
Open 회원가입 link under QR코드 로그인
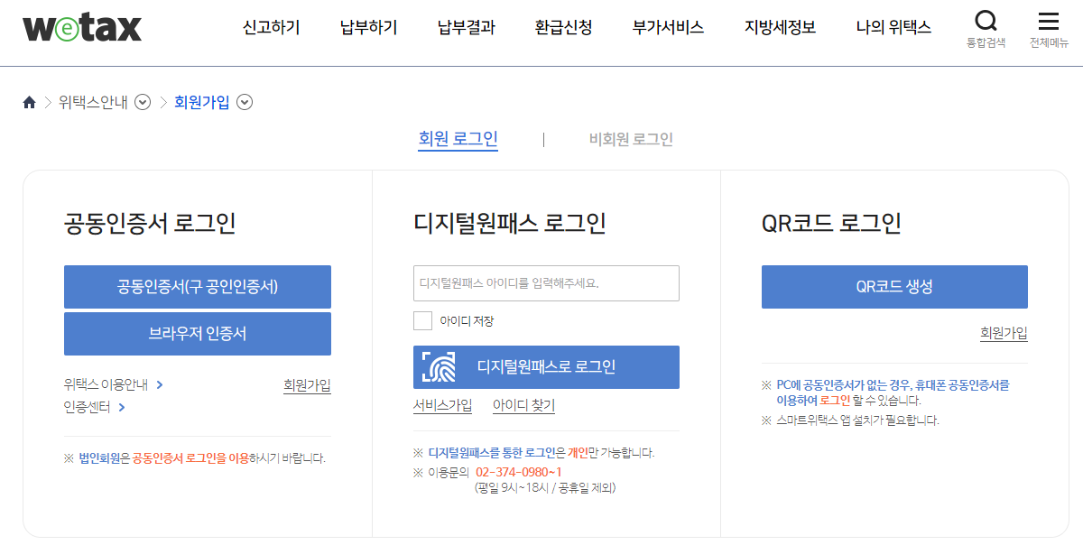coord(1004,333)
